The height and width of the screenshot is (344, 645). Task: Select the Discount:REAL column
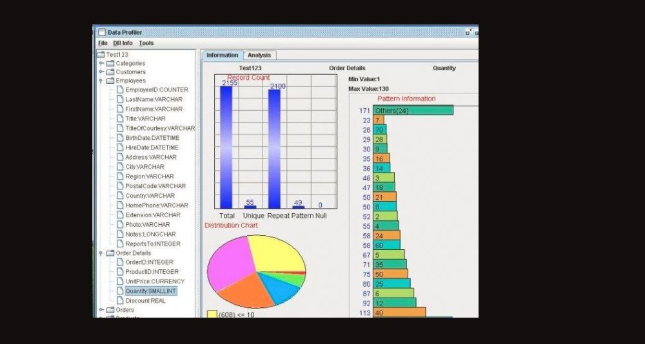tap(145, 300)
